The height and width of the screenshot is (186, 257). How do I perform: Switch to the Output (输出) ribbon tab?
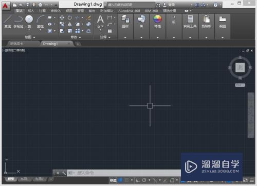click(x=92, y=11)
